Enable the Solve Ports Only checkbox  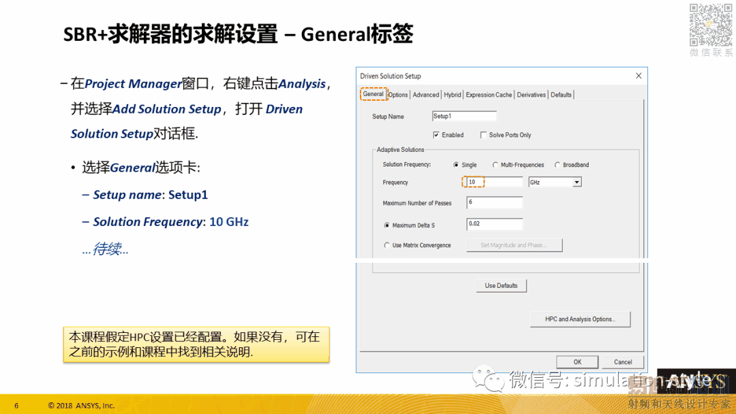pyautogui.click(x=483, y=135)
